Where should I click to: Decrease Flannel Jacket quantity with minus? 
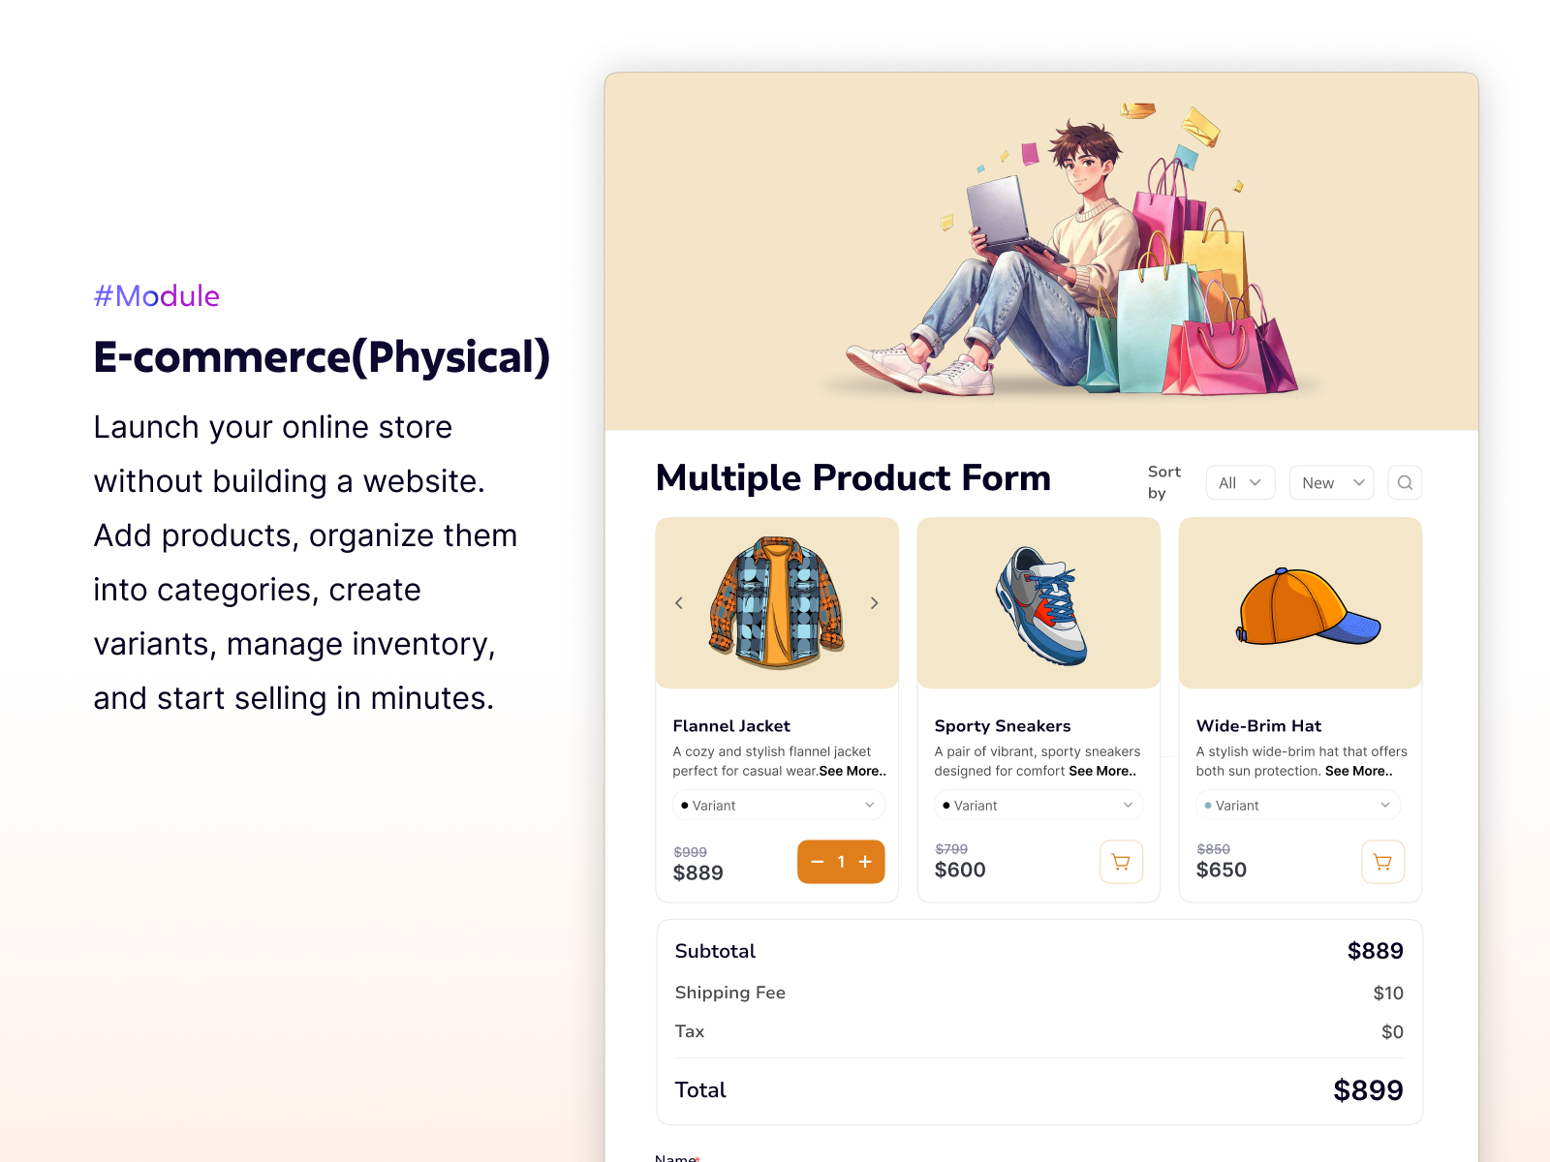tap(817, 862)
